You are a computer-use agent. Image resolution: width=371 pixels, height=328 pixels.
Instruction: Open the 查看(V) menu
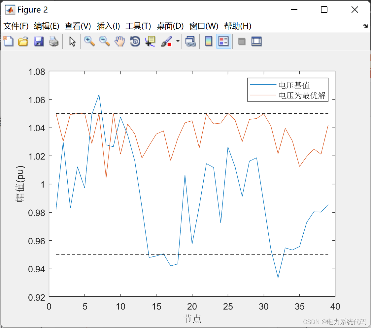pos(78,26)
